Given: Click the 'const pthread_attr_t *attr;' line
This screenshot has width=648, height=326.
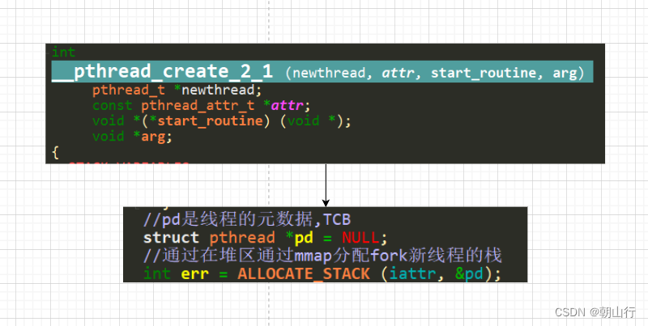Looking at the screenshot, I should (201, 106).
